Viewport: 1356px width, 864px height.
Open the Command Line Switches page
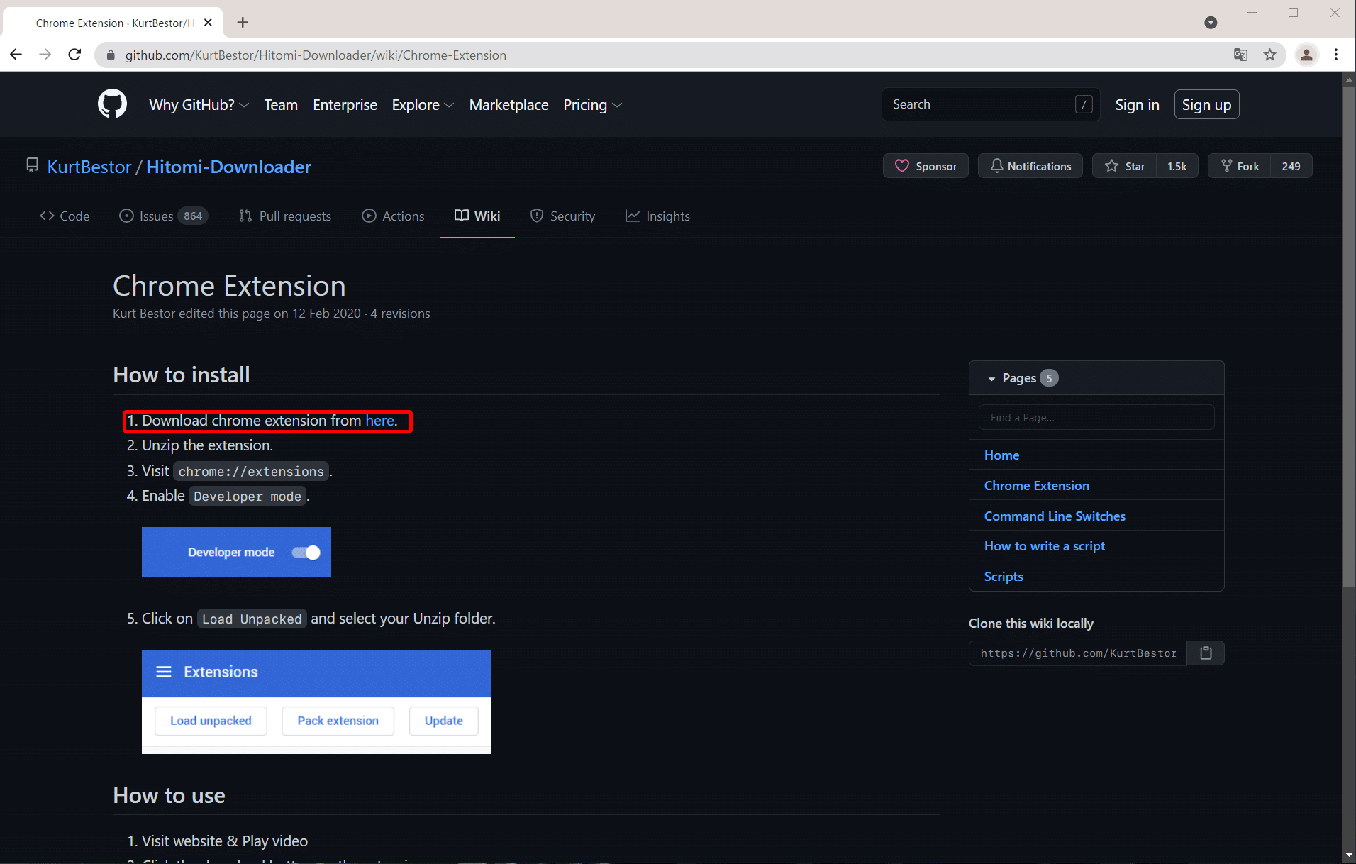[1055, 516]
